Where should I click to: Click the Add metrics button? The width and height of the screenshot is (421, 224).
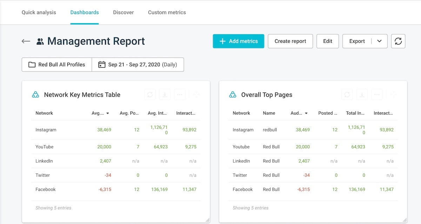[238, 41]
